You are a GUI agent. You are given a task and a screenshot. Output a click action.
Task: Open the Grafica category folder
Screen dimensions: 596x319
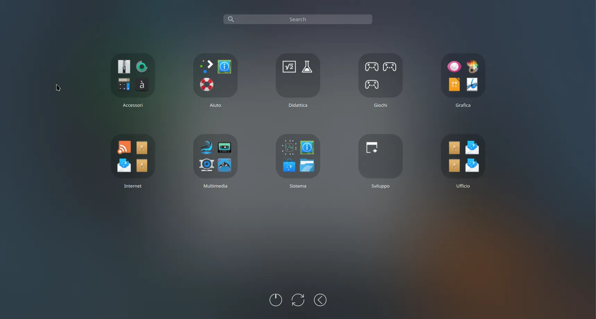click(463, 76)
